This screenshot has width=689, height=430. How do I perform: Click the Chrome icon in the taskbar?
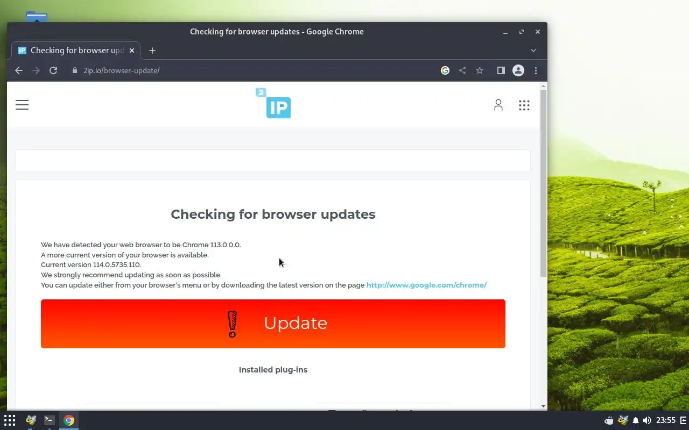pyautogui.click(x=69, y=420)
